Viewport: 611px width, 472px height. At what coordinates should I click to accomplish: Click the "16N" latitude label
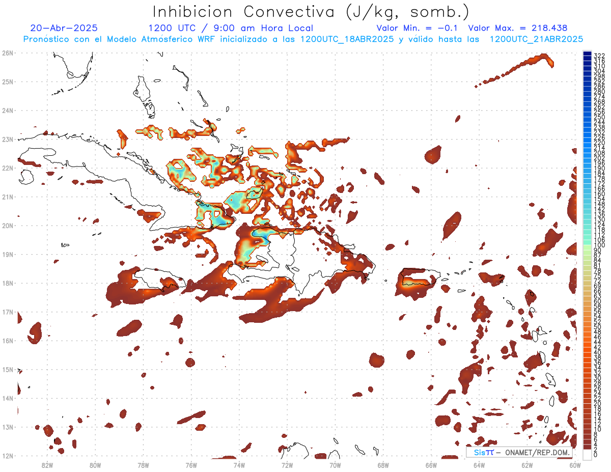tap(7, 341)
